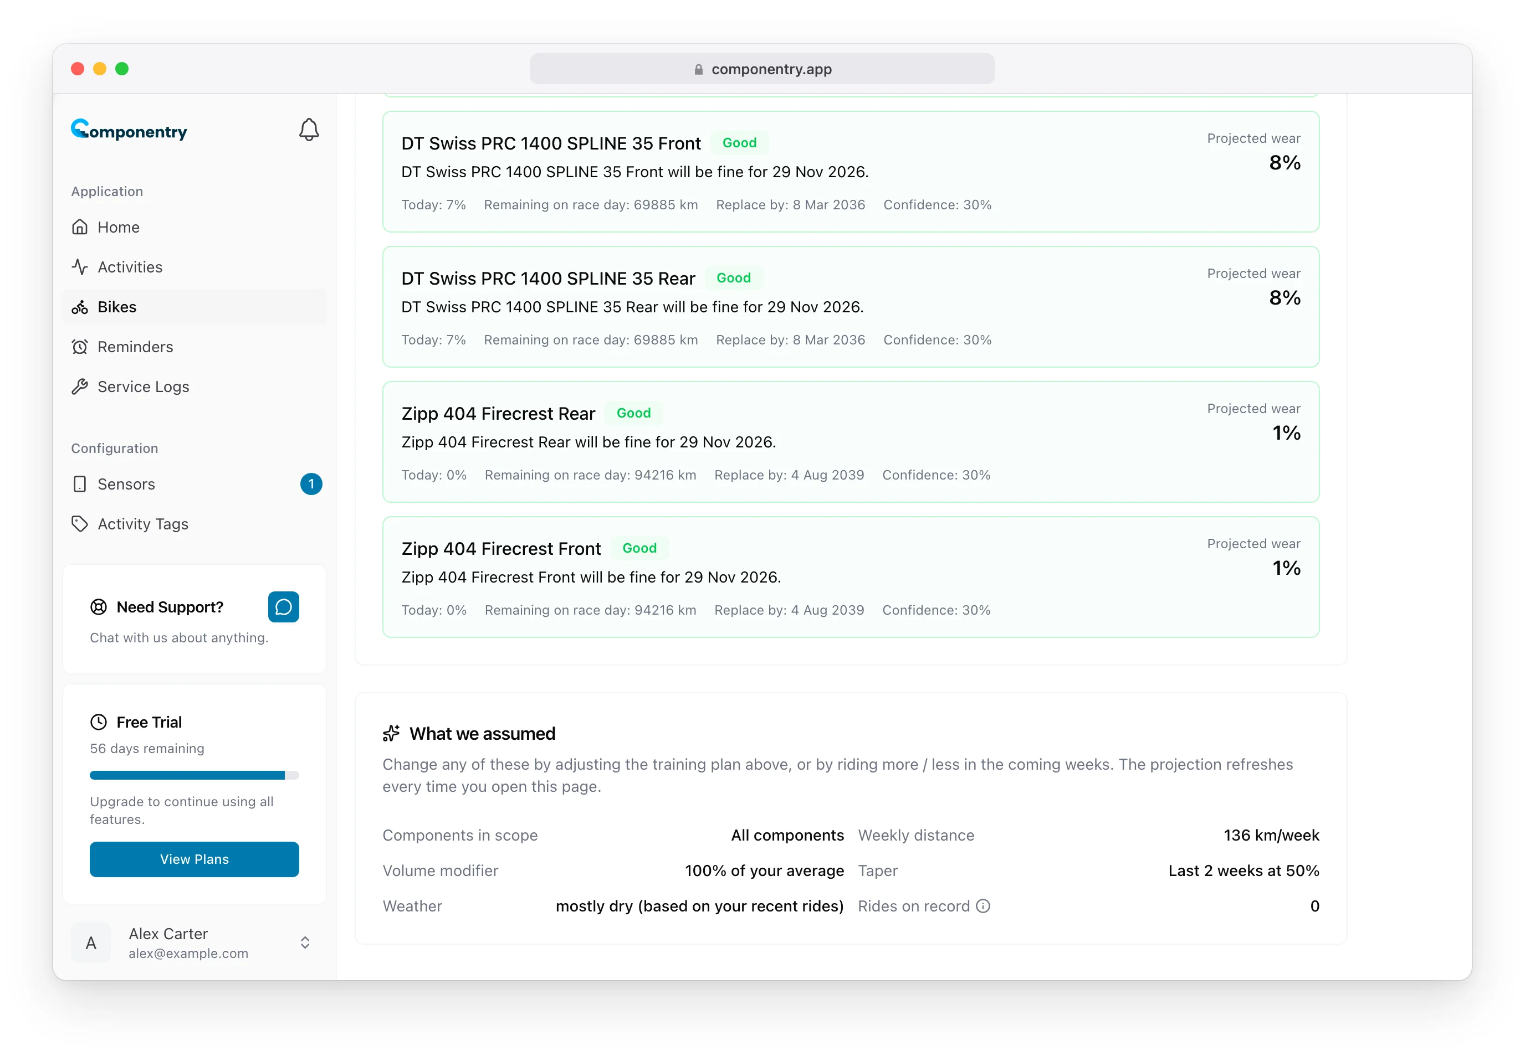Click the Home house icon
This screenshot has width=1525, height=1051.
(x=80, y=227)
